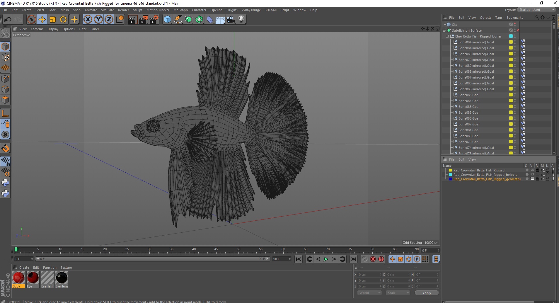The height and width of the screenshot is (303, 559).
Task: Toggle Snap enable S icon
Action: [x=5, y=135]
